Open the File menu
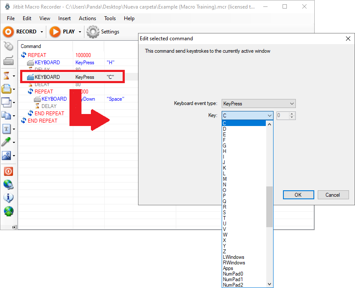The image size is (355, 288). point(11,18)
